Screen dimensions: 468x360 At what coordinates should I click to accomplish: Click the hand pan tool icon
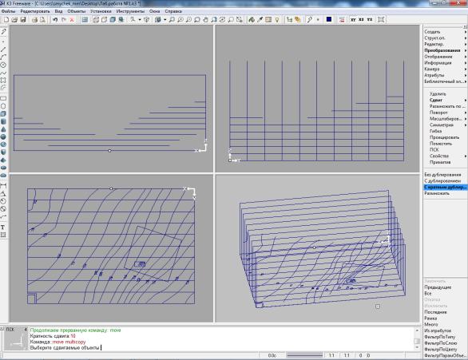point(205,20)
